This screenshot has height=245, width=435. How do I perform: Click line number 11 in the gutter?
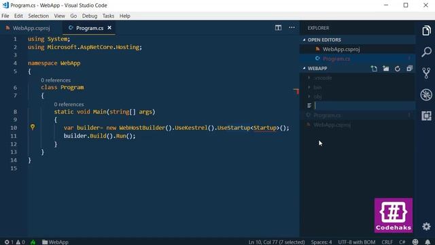coord(14,136)
